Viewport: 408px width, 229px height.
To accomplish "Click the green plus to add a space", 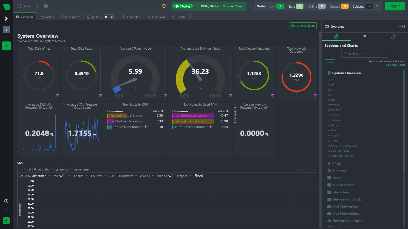I will tap(6, 46).
